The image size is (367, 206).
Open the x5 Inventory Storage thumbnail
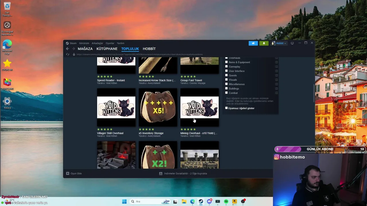click(x=158, y=107)
